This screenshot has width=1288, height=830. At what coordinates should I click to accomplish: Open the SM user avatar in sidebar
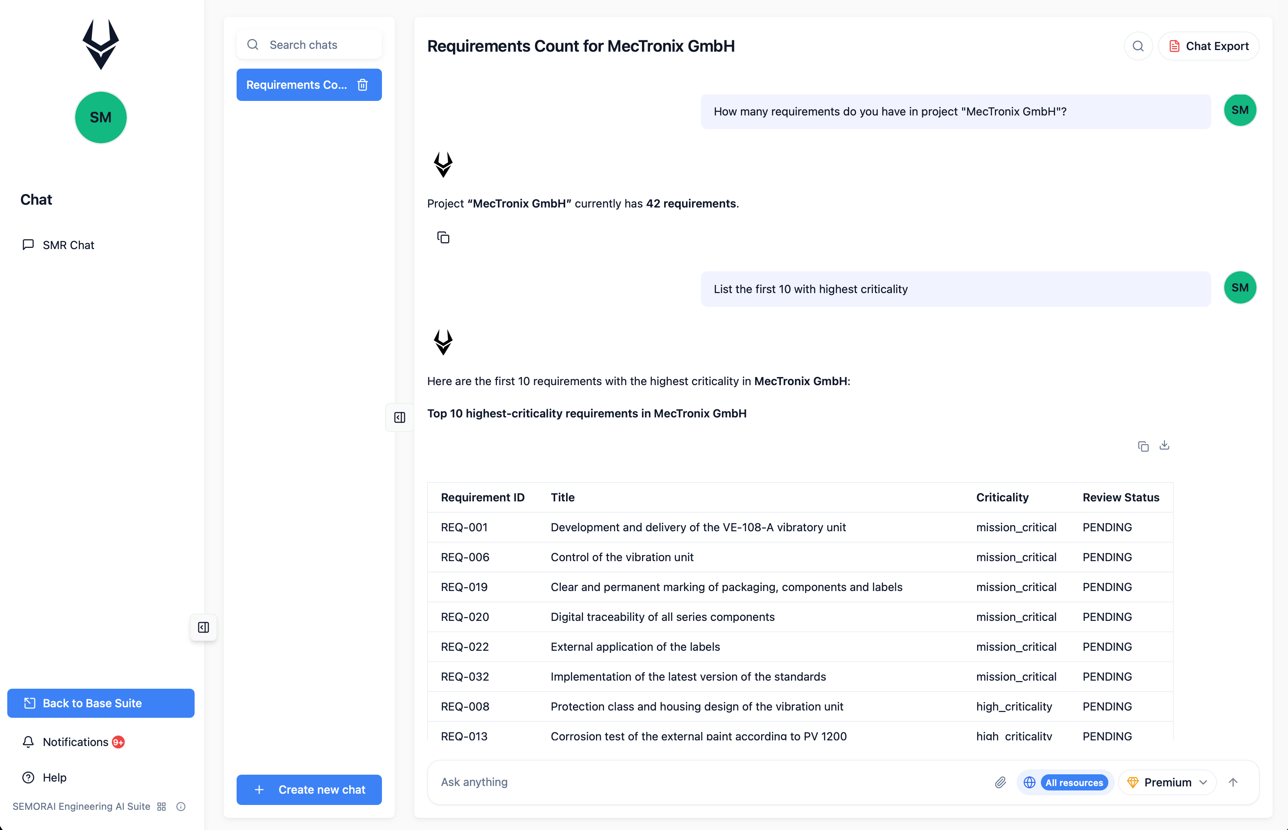101,117
